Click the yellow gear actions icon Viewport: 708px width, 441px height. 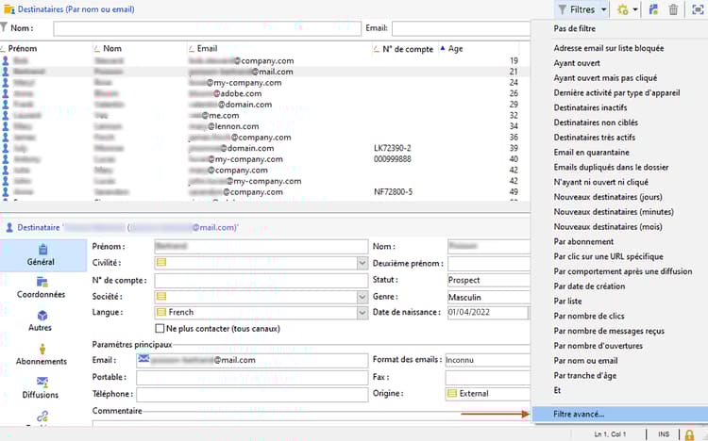coord(623,9)
